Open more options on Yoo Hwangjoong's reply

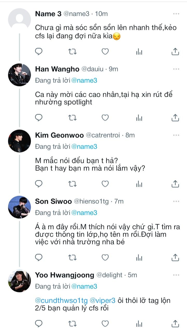click(176, 275)
